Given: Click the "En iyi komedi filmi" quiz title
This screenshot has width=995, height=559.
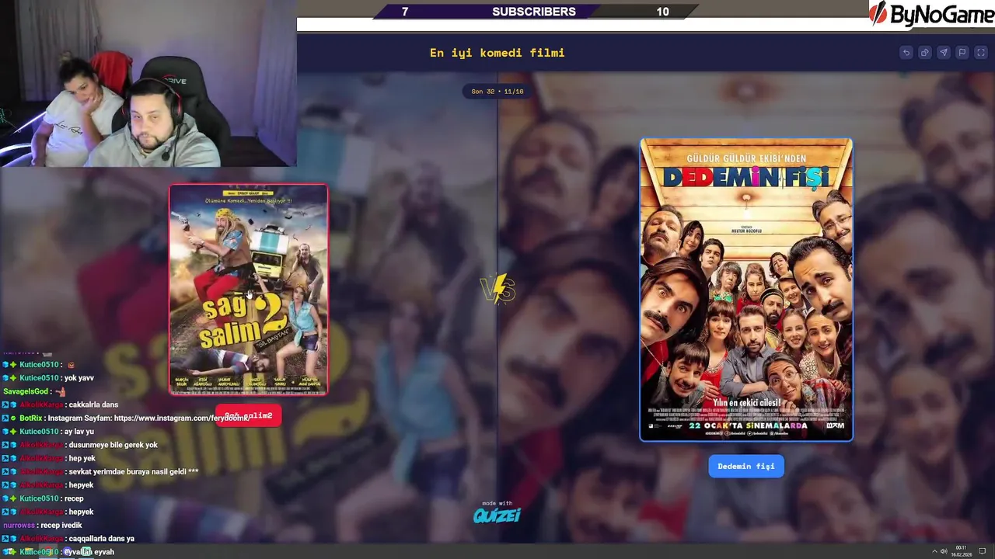Looking at the screenshot, I should [x=497, y=53].
